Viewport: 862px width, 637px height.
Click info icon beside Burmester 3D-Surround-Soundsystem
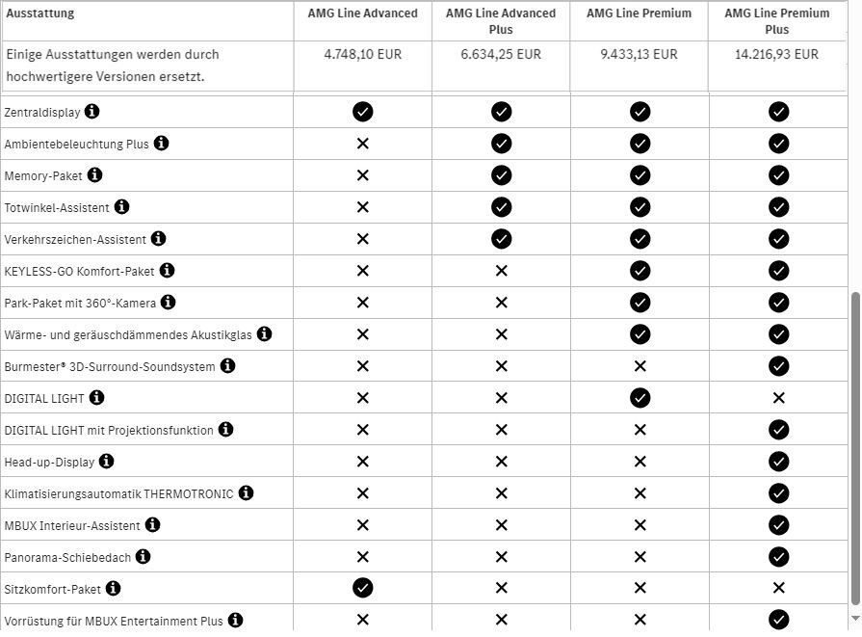point(227,366)
